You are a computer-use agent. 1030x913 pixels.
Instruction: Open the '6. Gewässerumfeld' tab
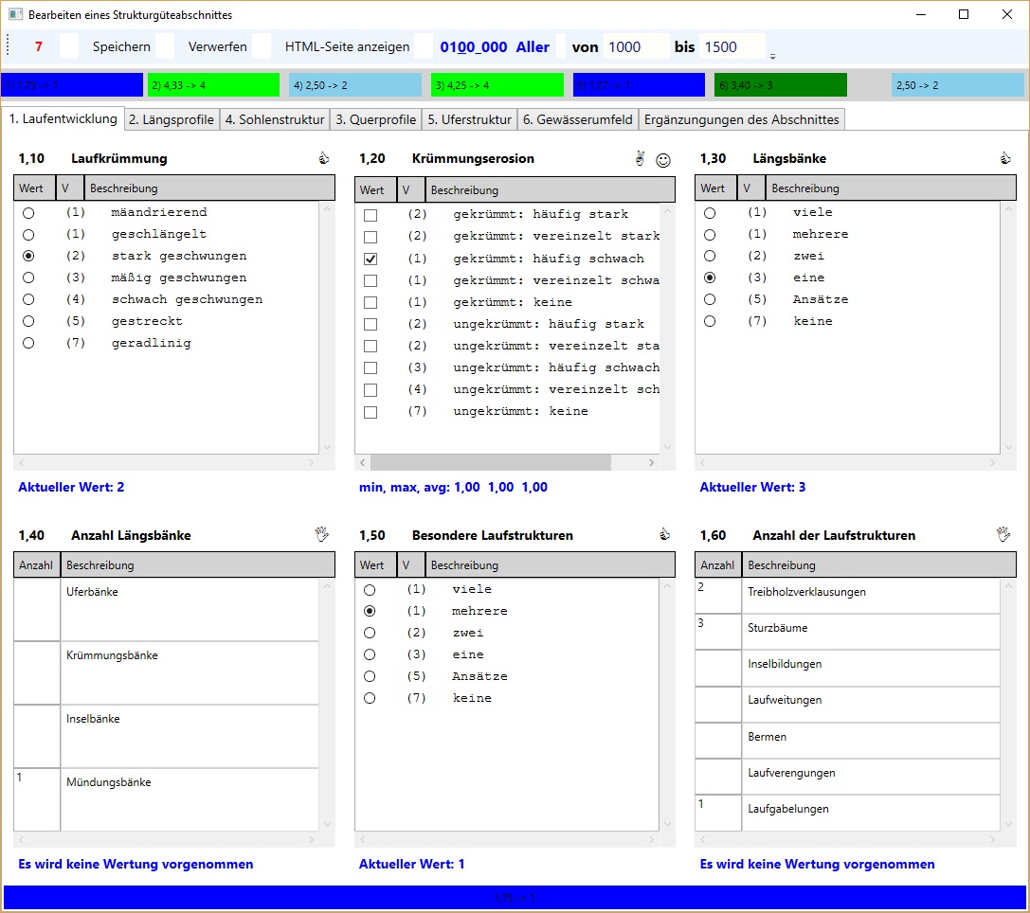point(577,119)
